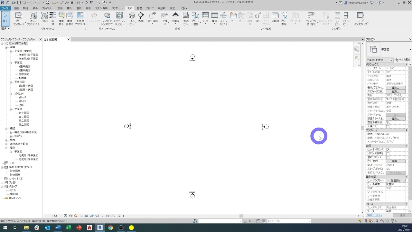Open the Render Gallery (レンダリングギャラリー)
412x232 pixels.
tap(119, 19)
